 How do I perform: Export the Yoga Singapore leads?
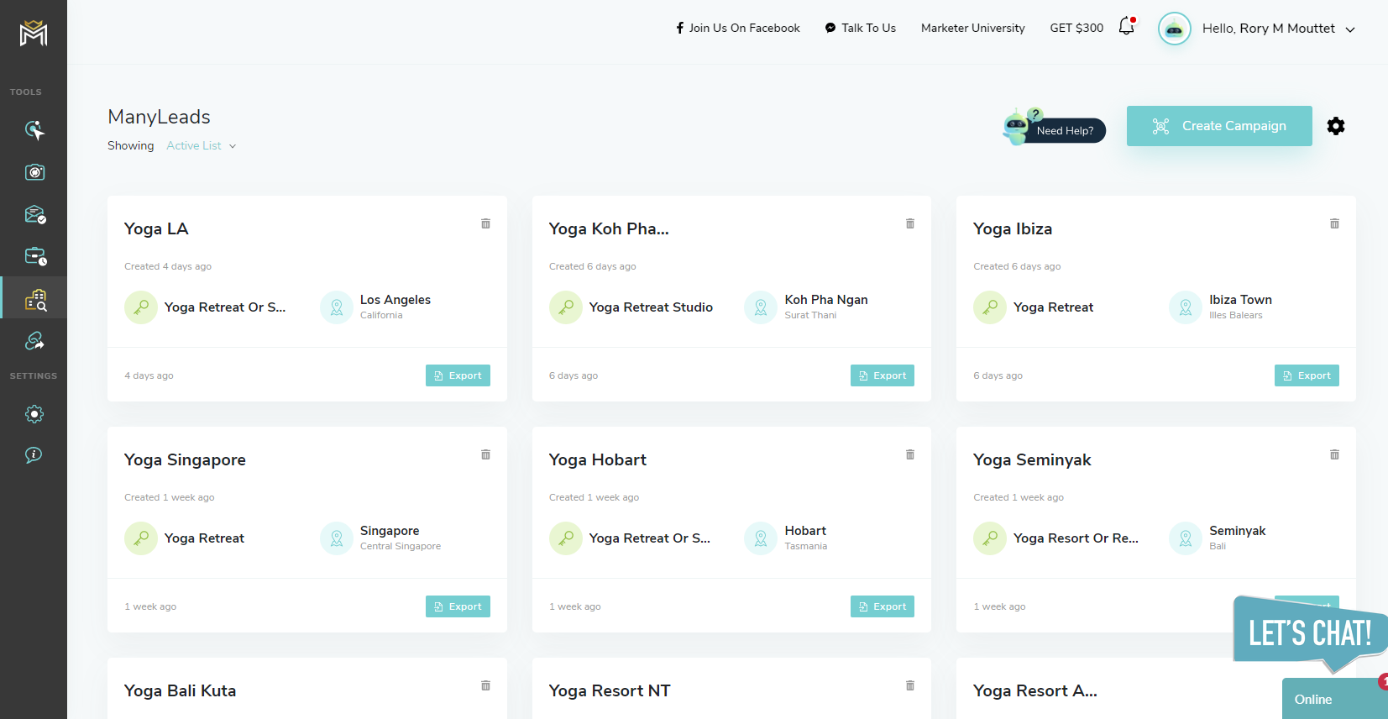point(458,606)
